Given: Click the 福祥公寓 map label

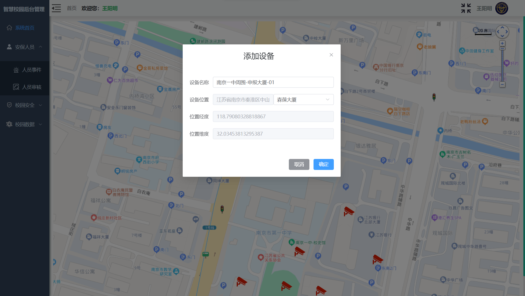Looking at the screenshot, I should (x=101, y=201).
